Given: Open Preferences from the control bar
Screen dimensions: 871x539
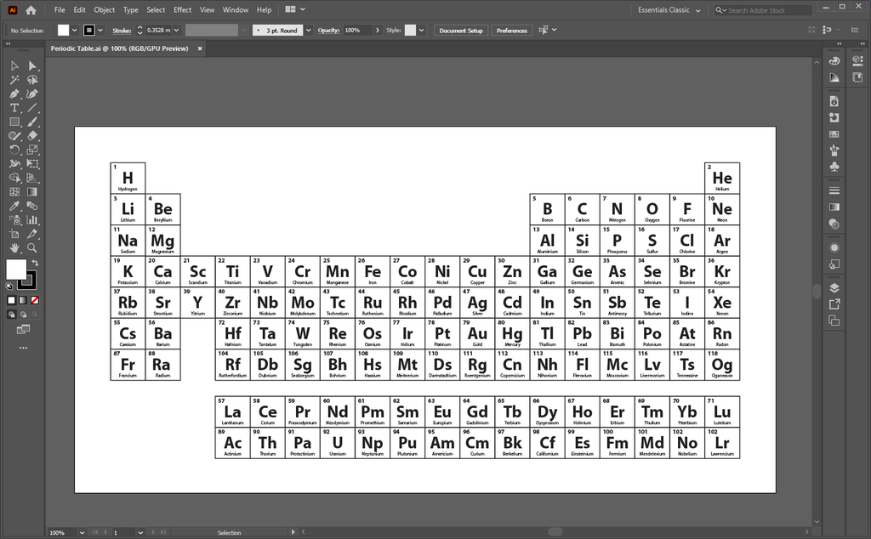Looking at the screenshot, I should (x=511, y=31).
